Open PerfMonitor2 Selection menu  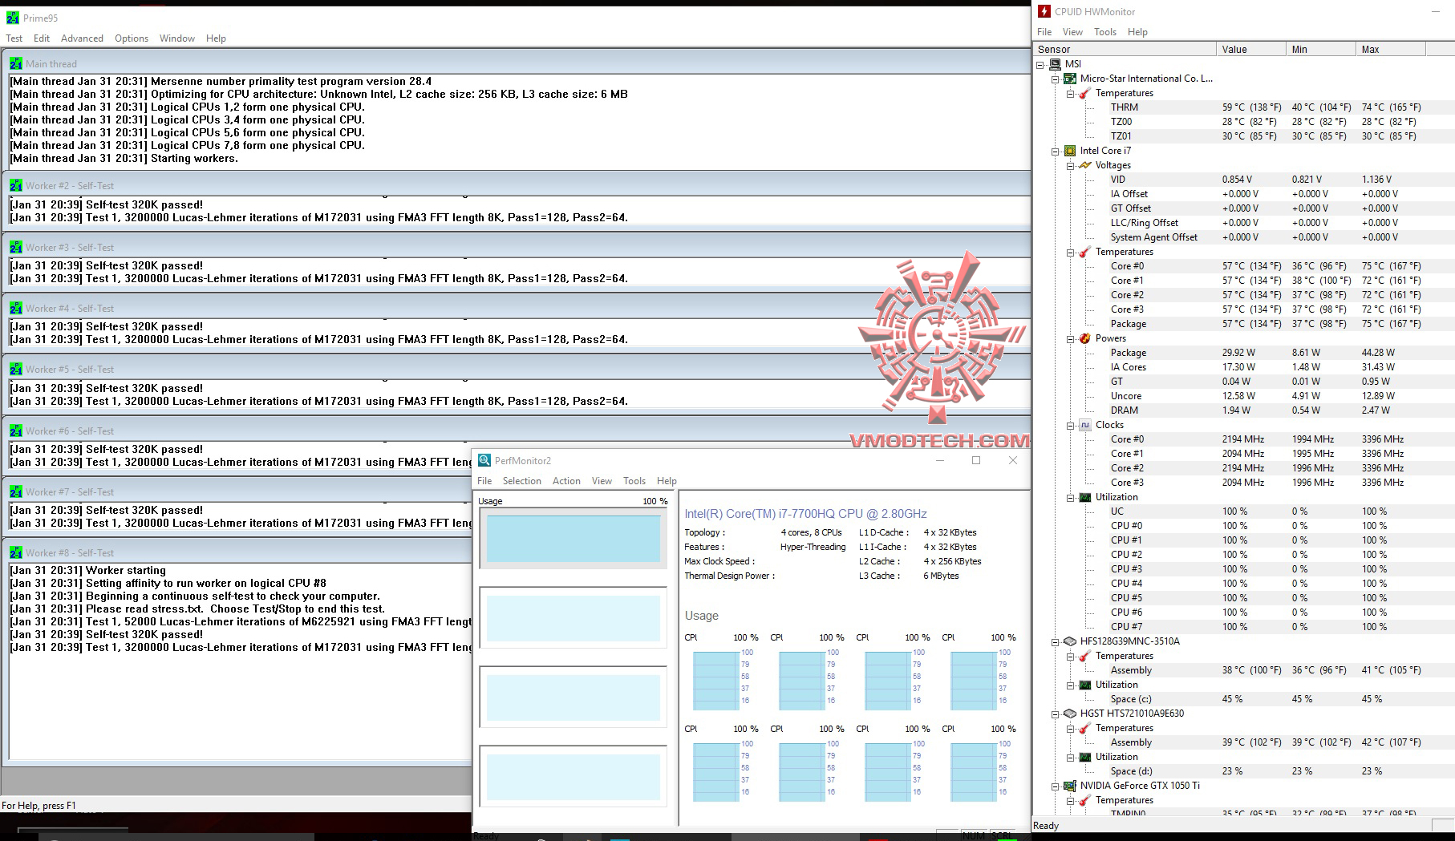[x=522, y=481]
